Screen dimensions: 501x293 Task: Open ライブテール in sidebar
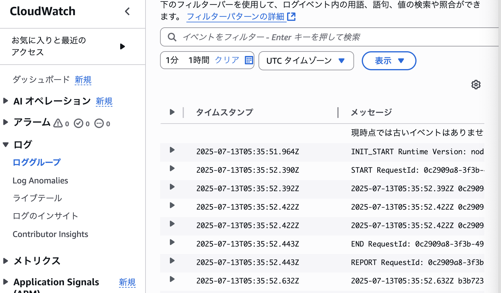coord(37,198)
